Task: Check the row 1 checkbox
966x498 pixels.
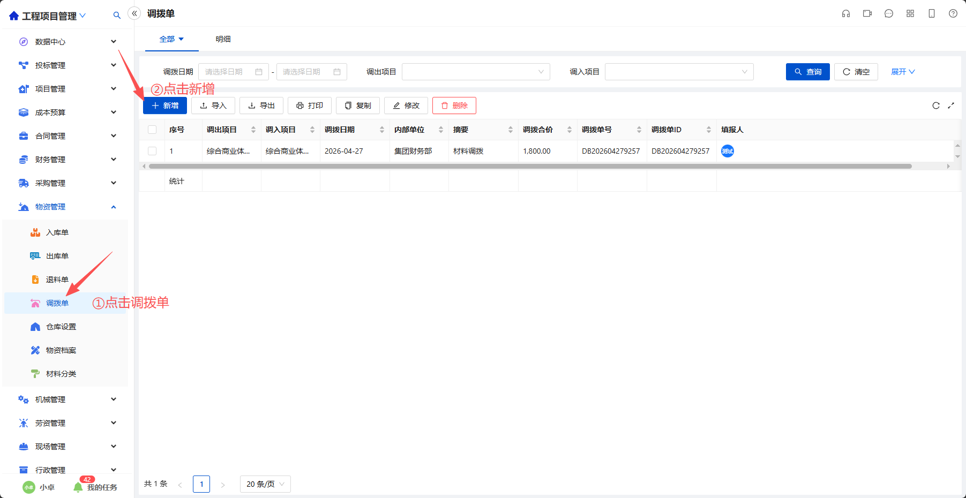Action: pos(152,151)
